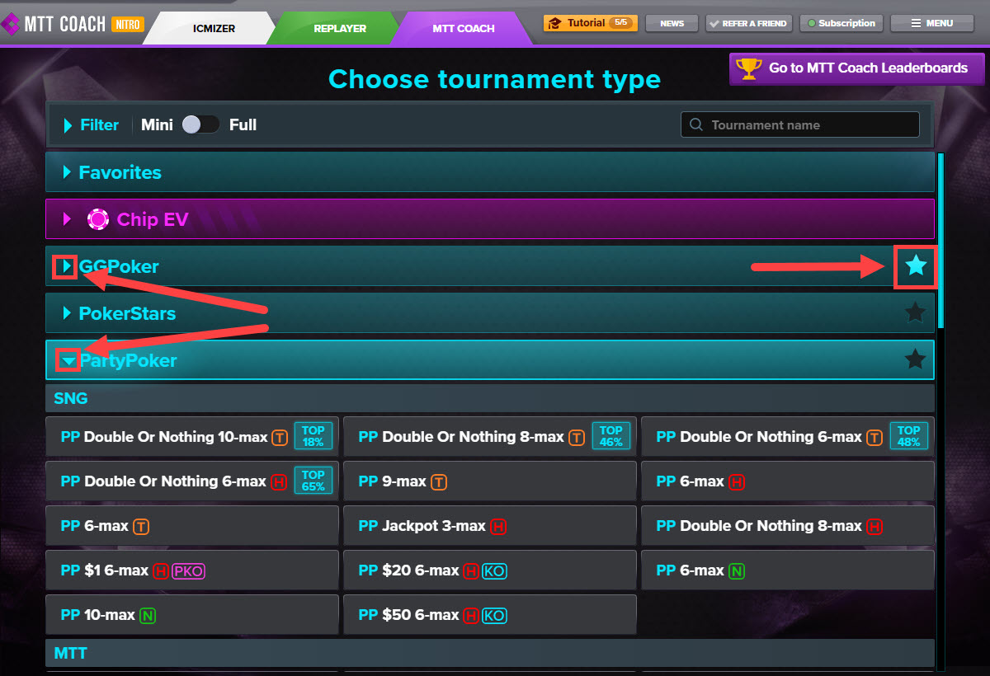Select PP Double Or Nothing 10-max
990x676 pixels.
tap(192, 436)
